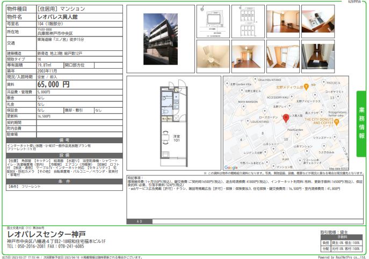Select the structure text 鉄骨造 地上3階
Viewport: 369px width, 259px height.
pyautogui.click(x=49, y=53)
